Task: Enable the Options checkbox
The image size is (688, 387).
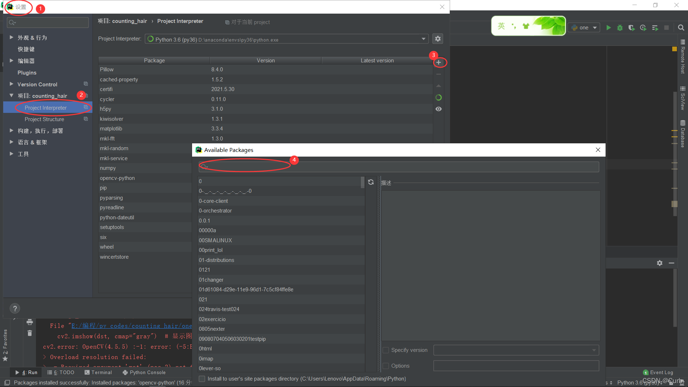Action: pos(386,366)
